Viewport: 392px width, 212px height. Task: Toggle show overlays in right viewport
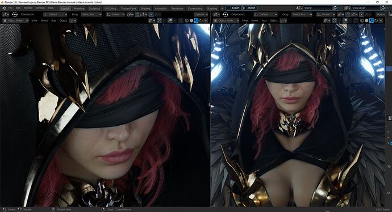tap(345, 21)
